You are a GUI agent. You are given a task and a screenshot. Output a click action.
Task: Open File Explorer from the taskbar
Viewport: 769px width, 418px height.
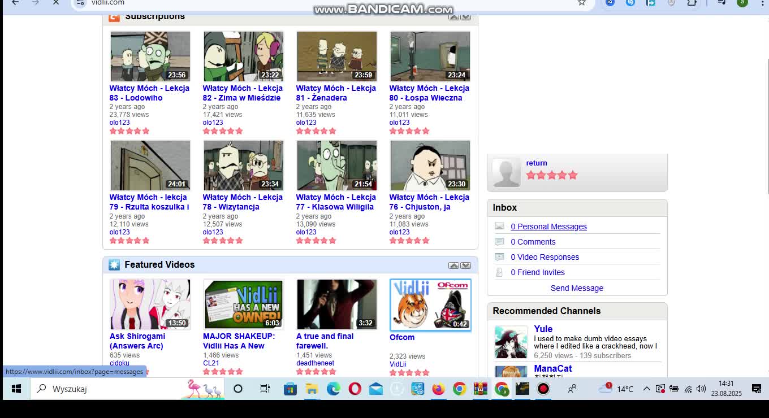[312, 389]
